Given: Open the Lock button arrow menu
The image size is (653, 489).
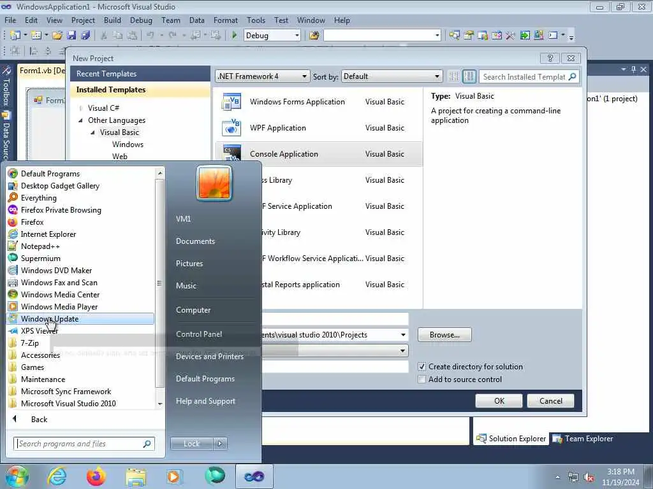Looking at the screenshot, I should coord(220,444).
